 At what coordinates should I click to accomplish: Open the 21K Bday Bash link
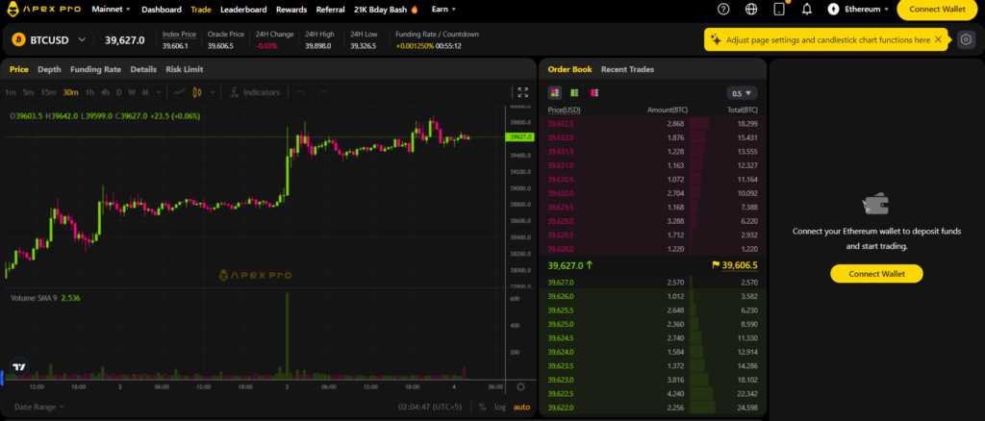[x=387, y=10]
